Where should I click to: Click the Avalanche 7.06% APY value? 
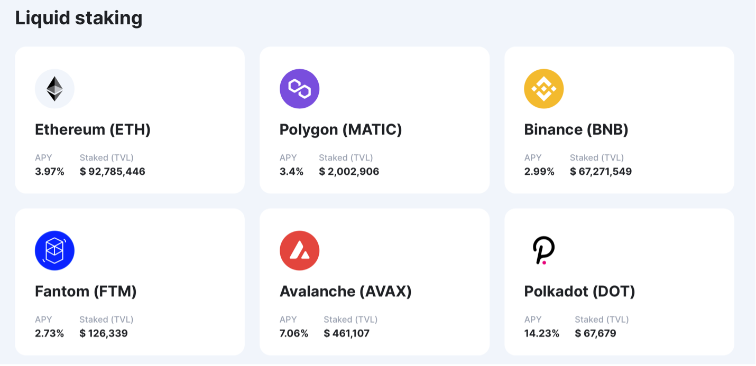coord(293,333)
